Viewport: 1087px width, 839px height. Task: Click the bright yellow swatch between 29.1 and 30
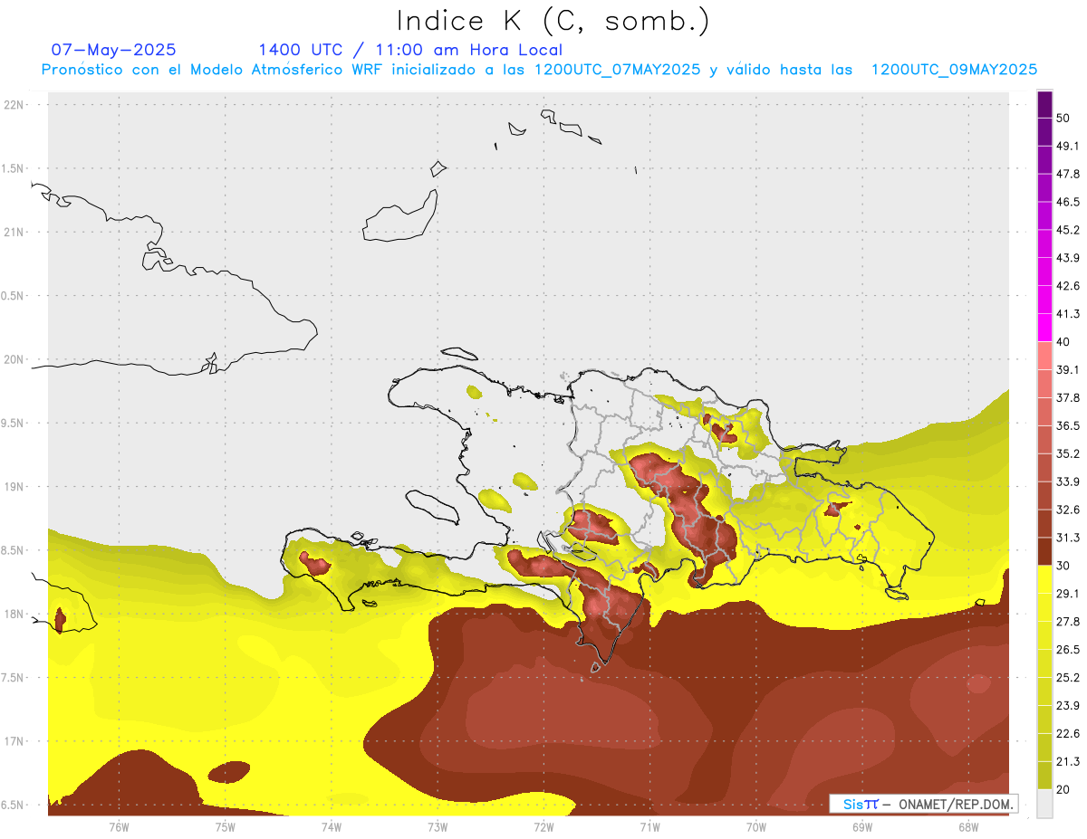[1044, 580]
